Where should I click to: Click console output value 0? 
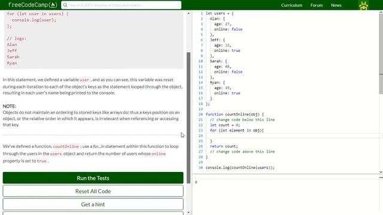pos(196,182)
